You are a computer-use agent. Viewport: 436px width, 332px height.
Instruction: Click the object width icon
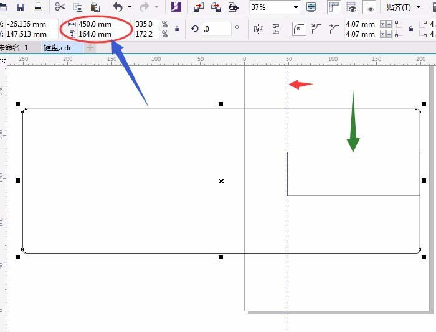pos(72,24)
